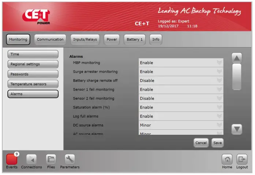Screen dimensions: 255x175
Task: Click the Logout icon
Action: click(x=242, y=159)
